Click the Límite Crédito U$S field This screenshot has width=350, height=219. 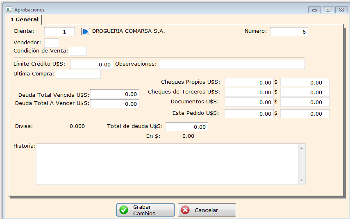coord(91,64)
